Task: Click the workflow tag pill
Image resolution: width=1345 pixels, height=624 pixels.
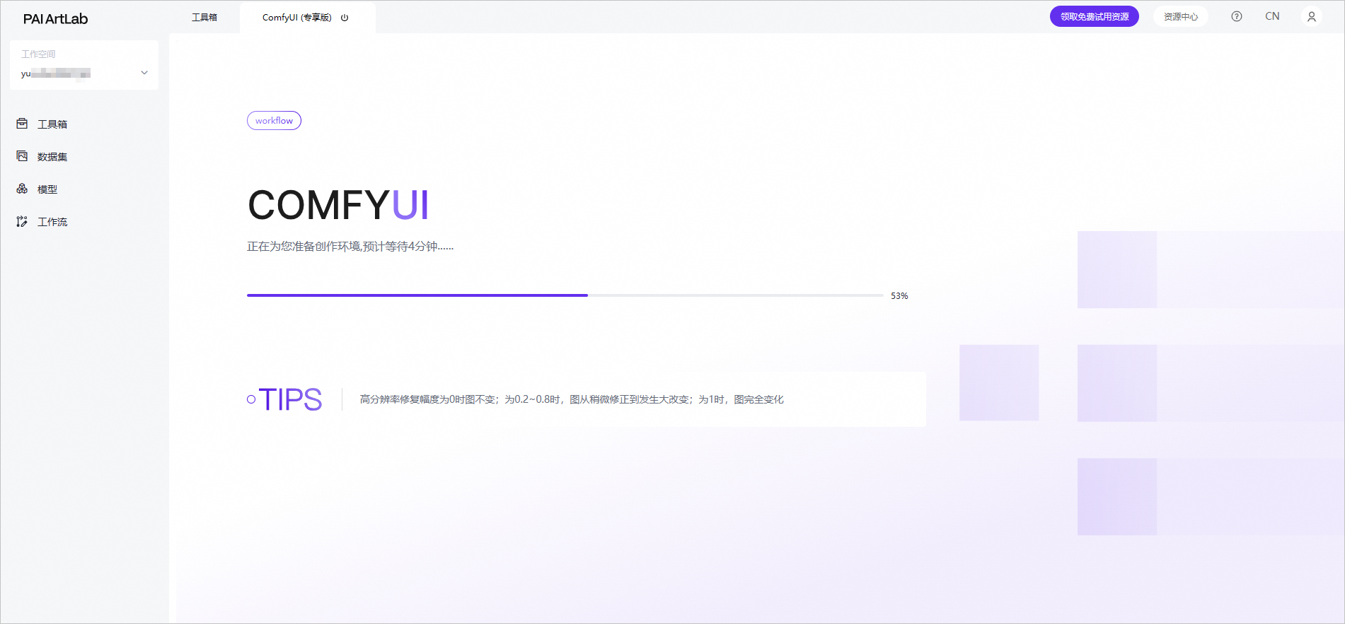Action: point(274,121)
